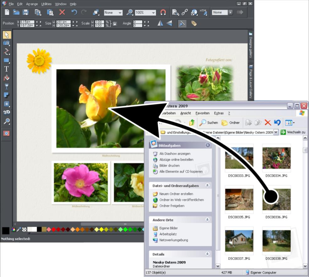The height and width of the screenshot is (277, 309).
Task: Open the None dropdown beside the HTML icon
Action: coord(230,13)
